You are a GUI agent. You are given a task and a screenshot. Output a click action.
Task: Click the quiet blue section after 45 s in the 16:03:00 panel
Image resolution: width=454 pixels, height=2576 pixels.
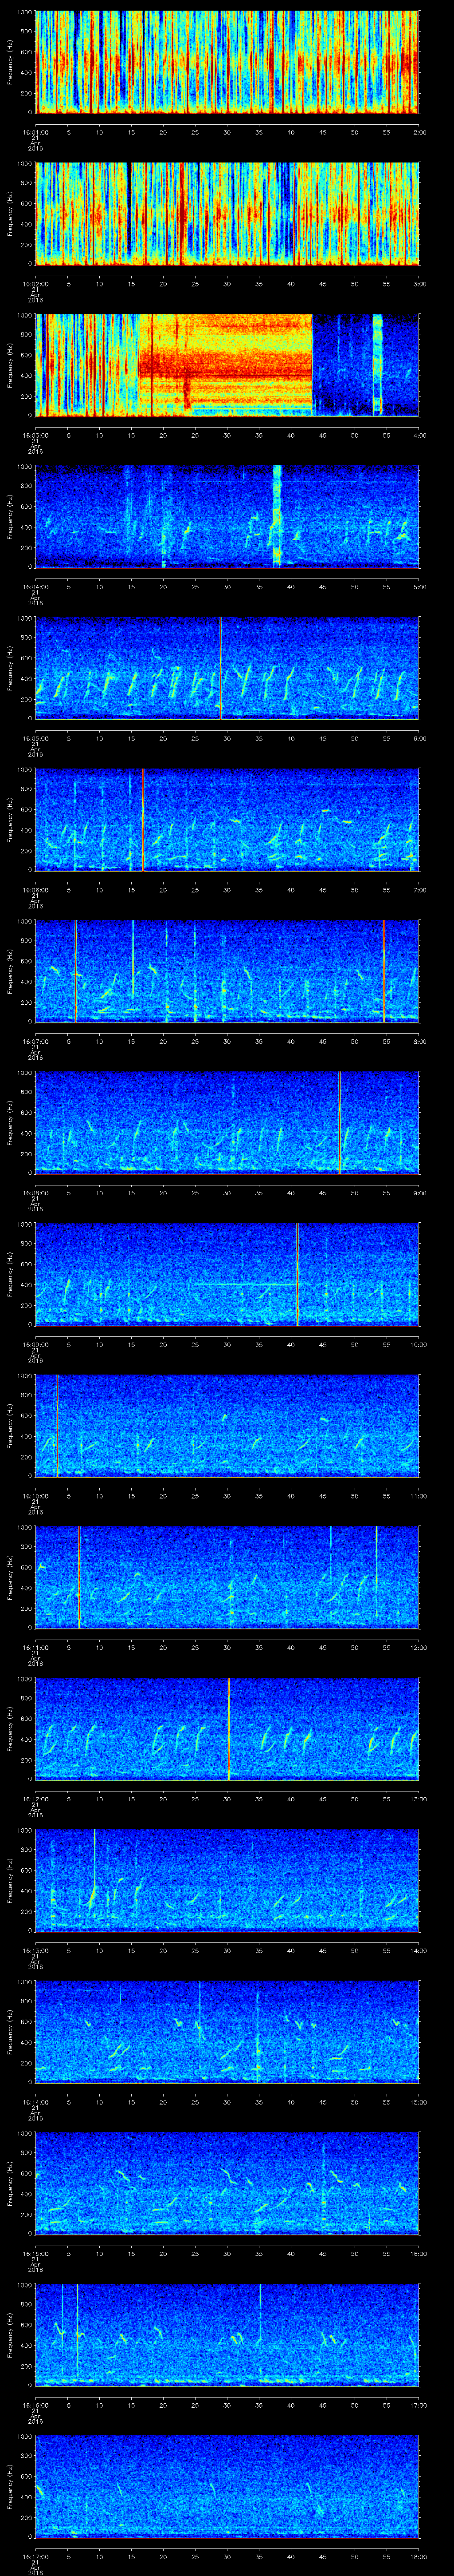tap(365, 365)
